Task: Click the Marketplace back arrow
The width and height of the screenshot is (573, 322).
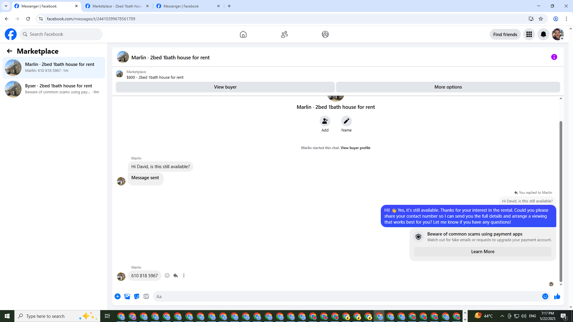Action: [x=10, y=51]
